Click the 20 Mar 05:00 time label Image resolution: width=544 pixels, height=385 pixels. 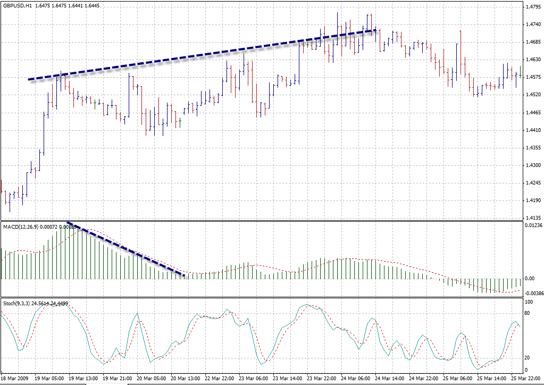click(x=152, y=378)
